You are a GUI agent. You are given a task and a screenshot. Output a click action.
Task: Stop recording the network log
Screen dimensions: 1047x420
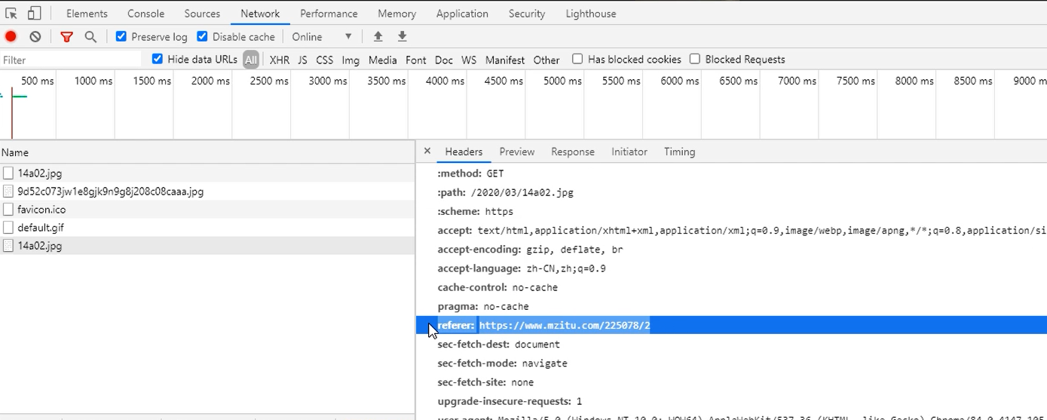[11, 37]
